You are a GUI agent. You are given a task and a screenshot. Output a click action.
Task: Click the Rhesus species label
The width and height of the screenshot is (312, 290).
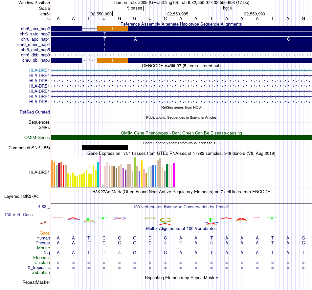click(x=43, y=243)
